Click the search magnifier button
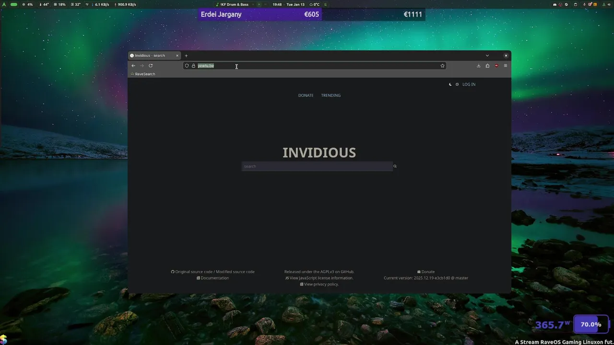This screenshot has height=345, width=614. (395, 166)
